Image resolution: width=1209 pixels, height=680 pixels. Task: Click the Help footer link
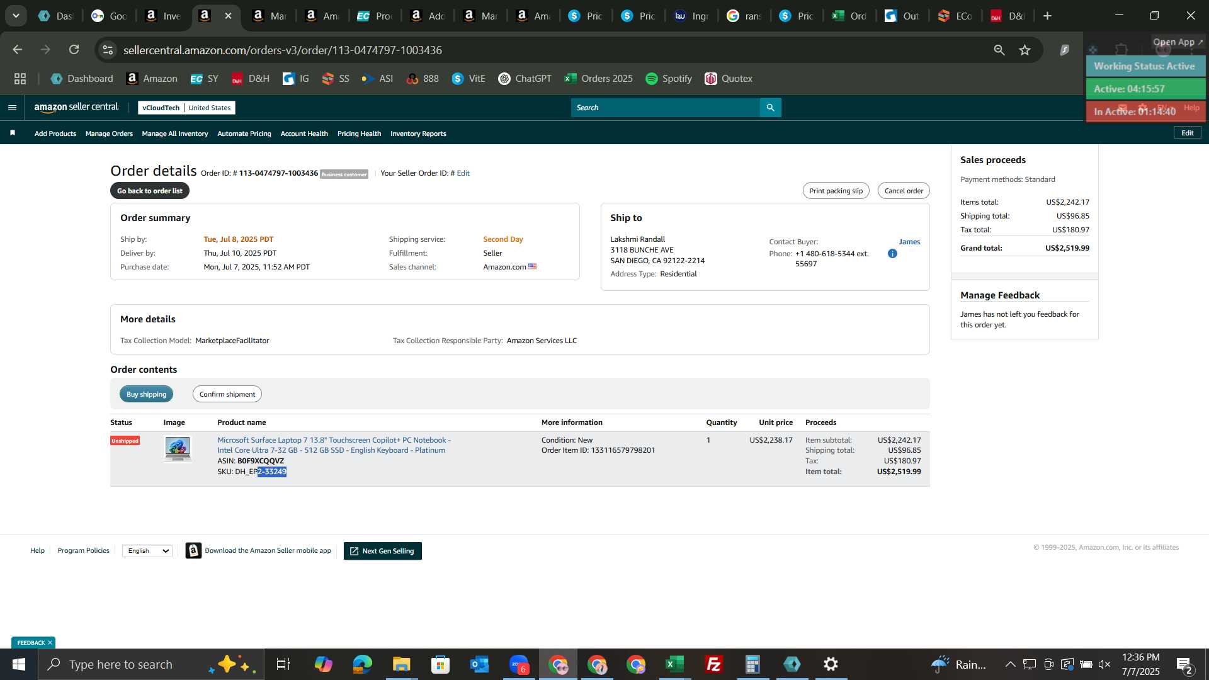37,550
